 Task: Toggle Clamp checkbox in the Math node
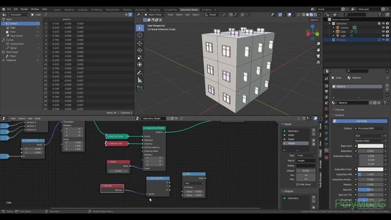185,187
